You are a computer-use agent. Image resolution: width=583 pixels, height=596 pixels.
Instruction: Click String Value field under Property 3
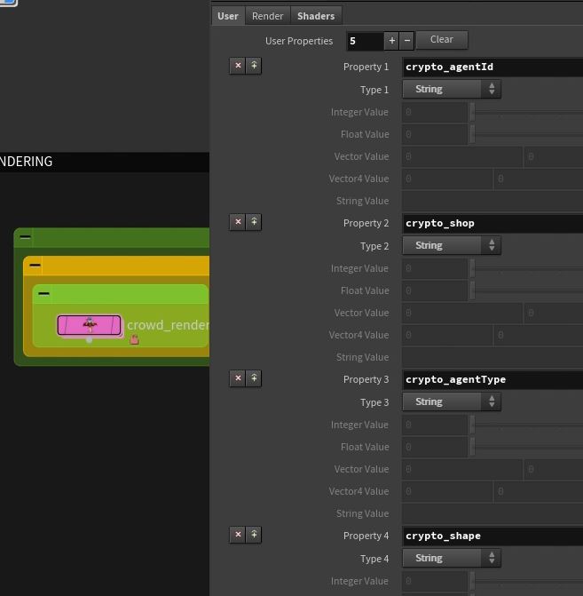tap(492, 513)
